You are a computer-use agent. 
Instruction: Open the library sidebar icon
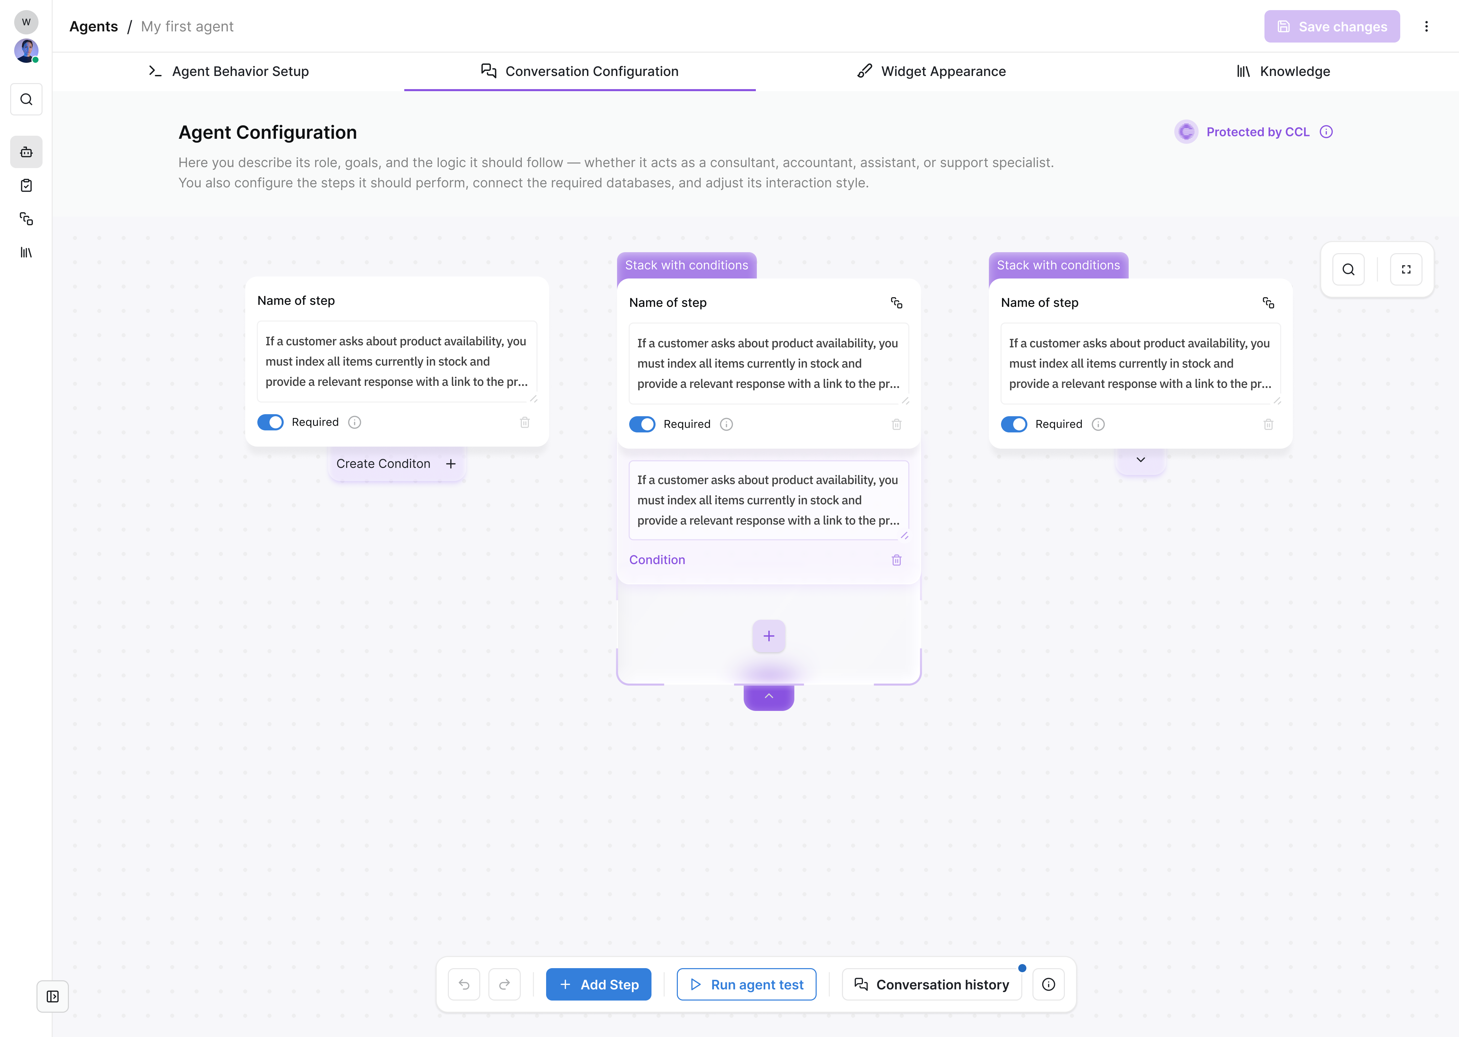[x=26, y=253]
